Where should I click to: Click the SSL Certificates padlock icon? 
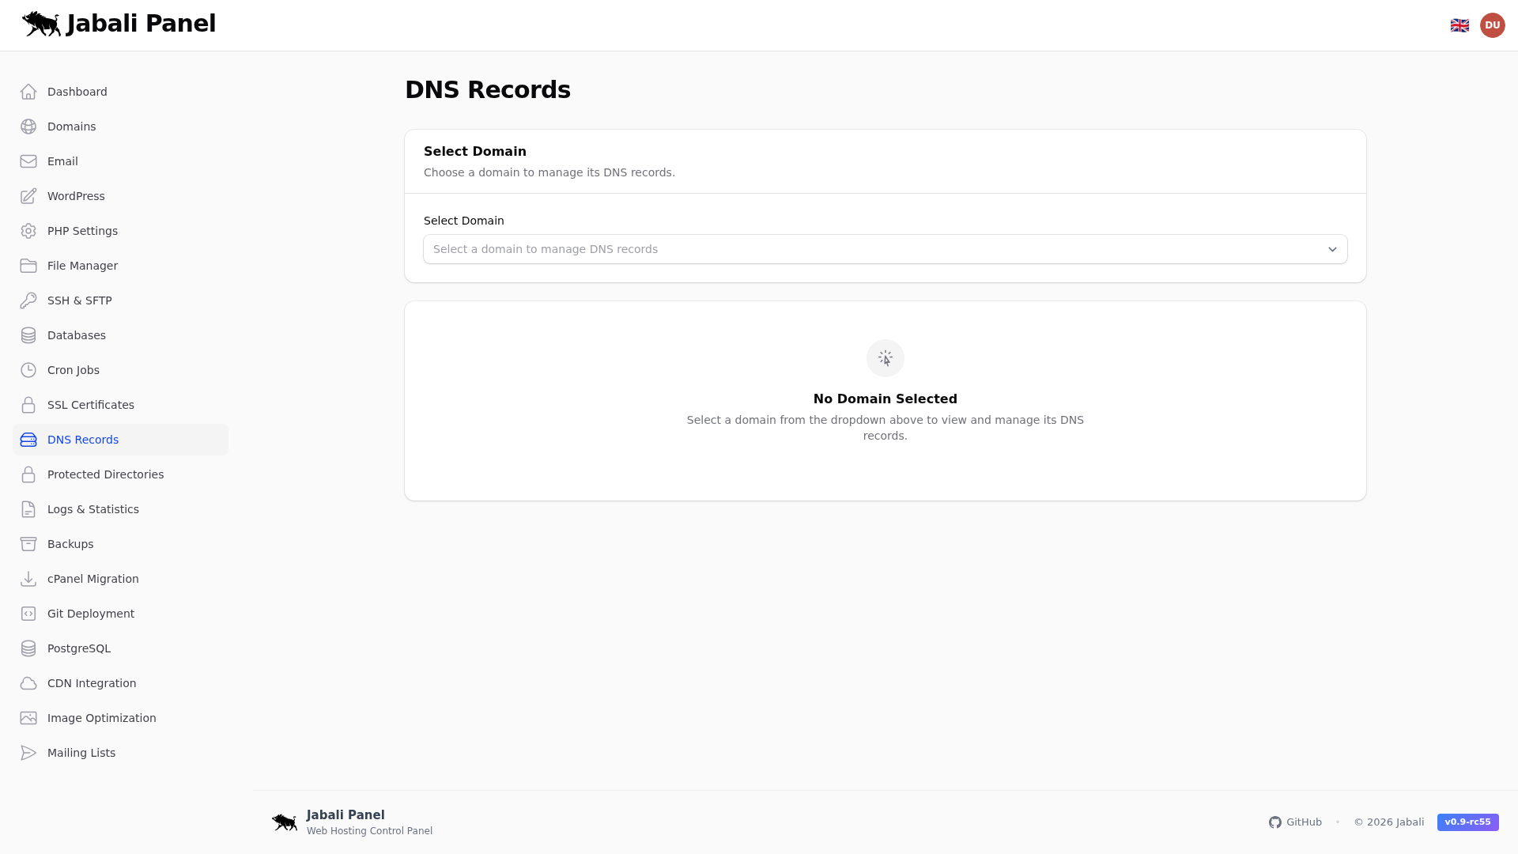pos(28,404)
